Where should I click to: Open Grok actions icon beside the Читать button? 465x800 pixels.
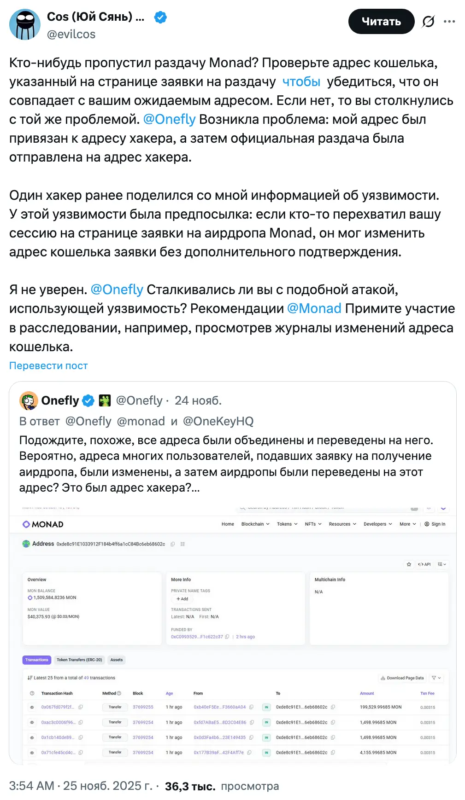428,22
